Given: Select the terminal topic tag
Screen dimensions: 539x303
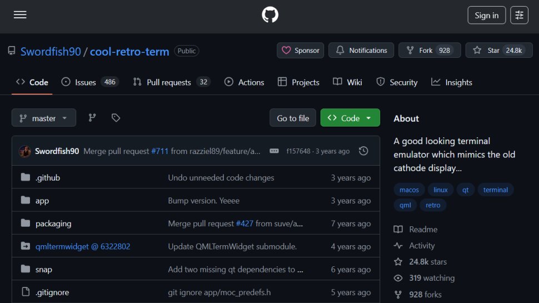Looking at the screenshot, I should coord(495,190).
